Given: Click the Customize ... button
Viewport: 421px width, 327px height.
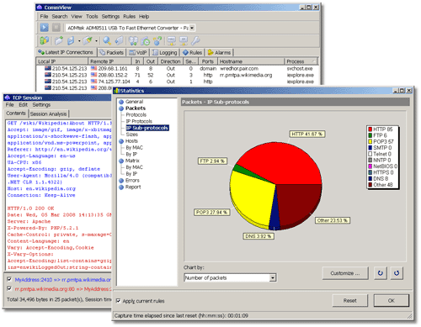Looking at the screenshot, I should [345, 273].
